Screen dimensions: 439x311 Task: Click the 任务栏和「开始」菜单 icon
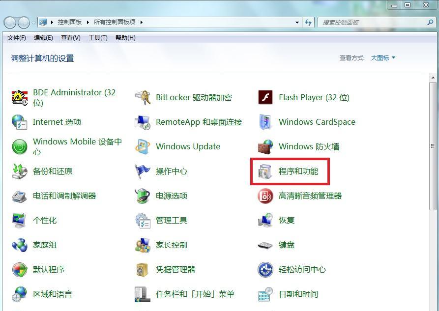point(143,294)
